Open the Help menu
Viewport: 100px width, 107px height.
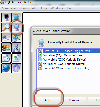(x=70, y=8)
